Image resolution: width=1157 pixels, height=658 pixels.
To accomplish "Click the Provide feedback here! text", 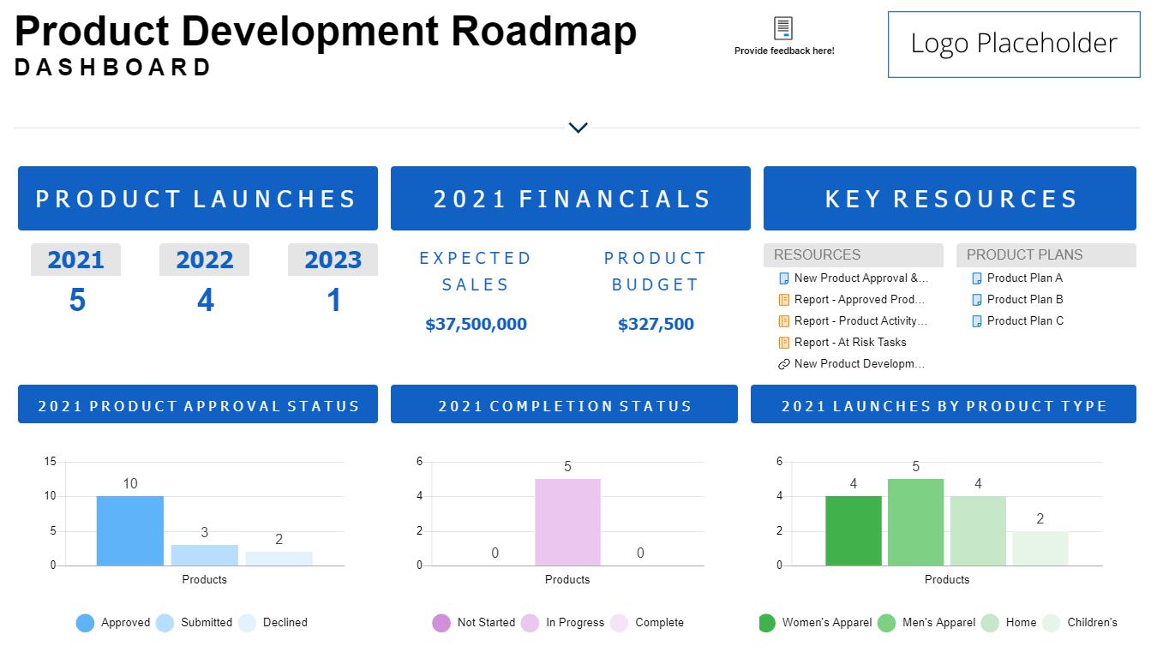I will click(784, 51).
